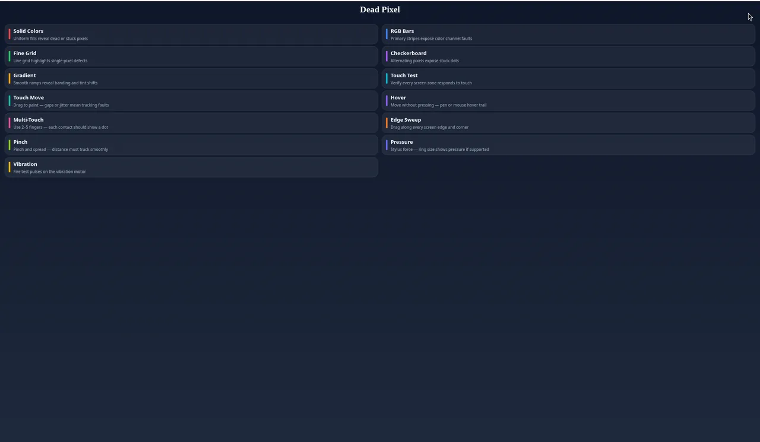This screenshot has width=760, height=442.
Task: Start the Multi-Touch test
Action: click(x=191, y=123)
